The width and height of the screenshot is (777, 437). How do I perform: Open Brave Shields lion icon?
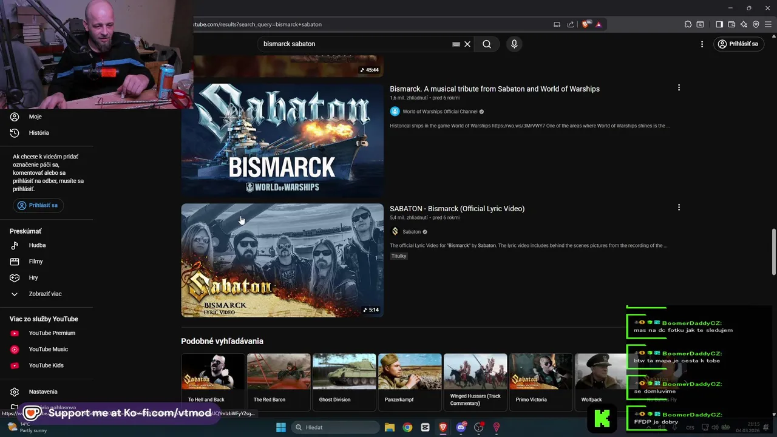coord(585,24)
